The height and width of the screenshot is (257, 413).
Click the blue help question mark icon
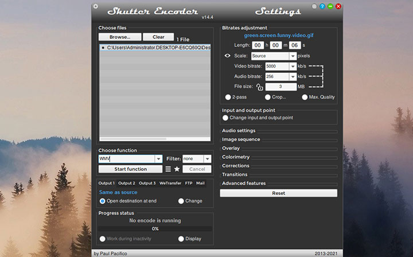click(322, 6)
